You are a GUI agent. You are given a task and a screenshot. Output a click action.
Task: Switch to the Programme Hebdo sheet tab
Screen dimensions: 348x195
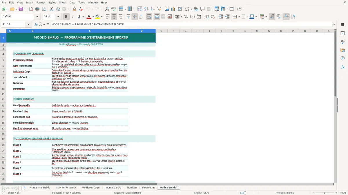[x=40, y=187]
